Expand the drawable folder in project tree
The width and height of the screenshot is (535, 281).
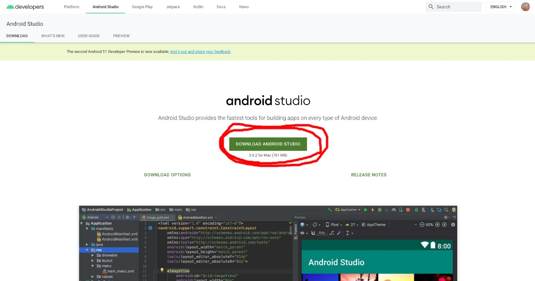tap(93, 255)
